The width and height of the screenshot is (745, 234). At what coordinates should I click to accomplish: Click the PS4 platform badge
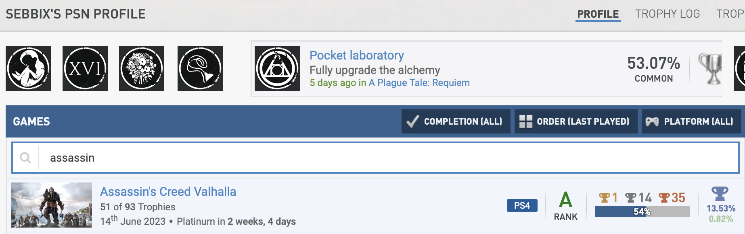click(x=522, y=205)
